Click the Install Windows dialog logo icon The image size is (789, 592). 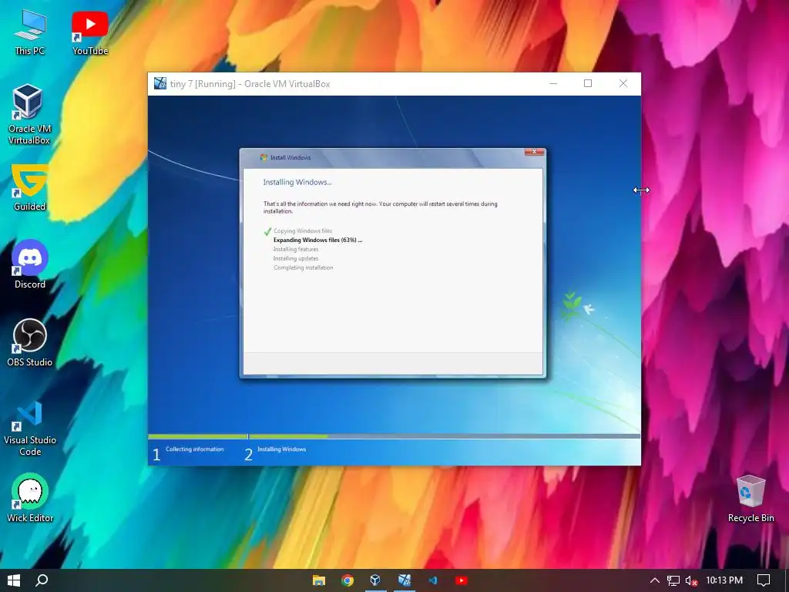pos(264,157)
